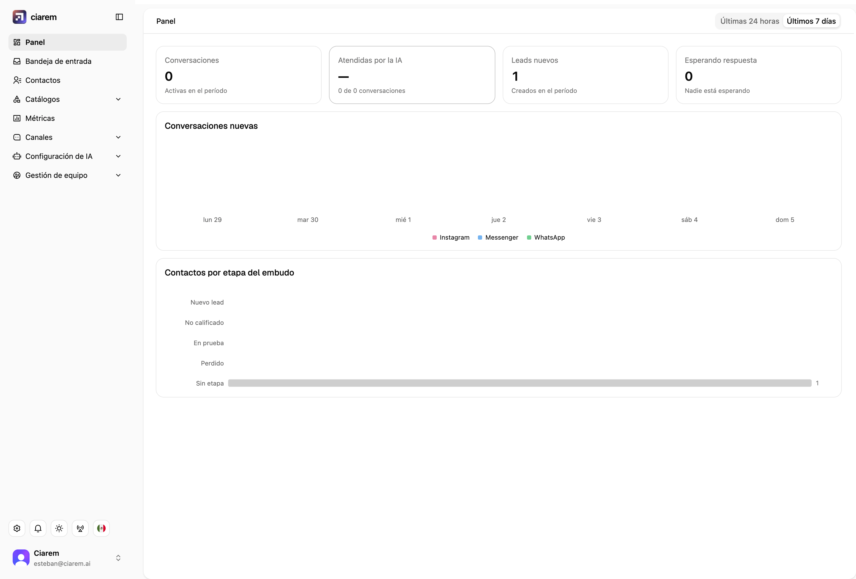Click the No calificado funnel label

pyautogui.click(x=204, y=322)
